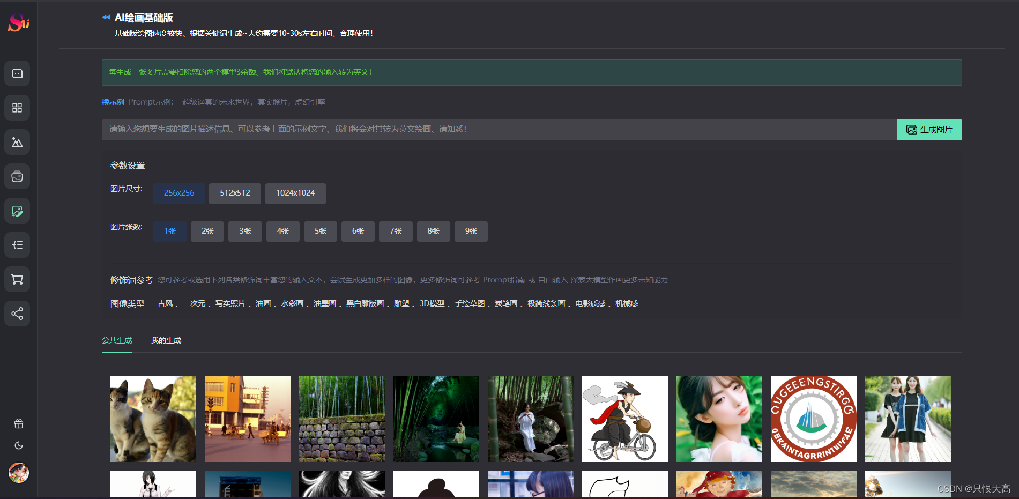The image size is (1019, 499).
Task: Open the wallet icon in sidebar
Action: click(x=17, y=176)
